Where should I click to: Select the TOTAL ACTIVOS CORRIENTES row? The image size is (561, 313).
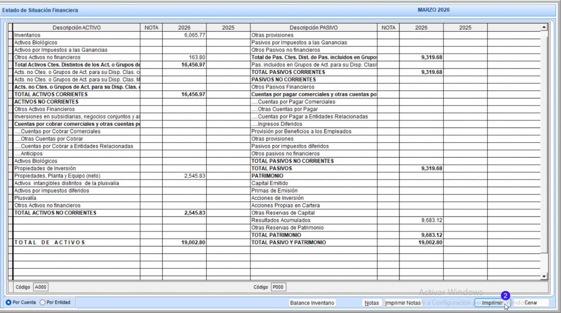pyautogui.click(x=77, y=94)
